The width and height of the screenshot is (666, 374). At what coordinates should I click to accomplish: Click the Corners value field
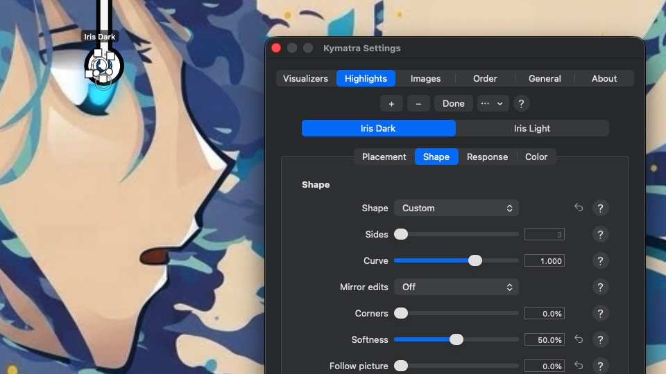pos(544,313)
